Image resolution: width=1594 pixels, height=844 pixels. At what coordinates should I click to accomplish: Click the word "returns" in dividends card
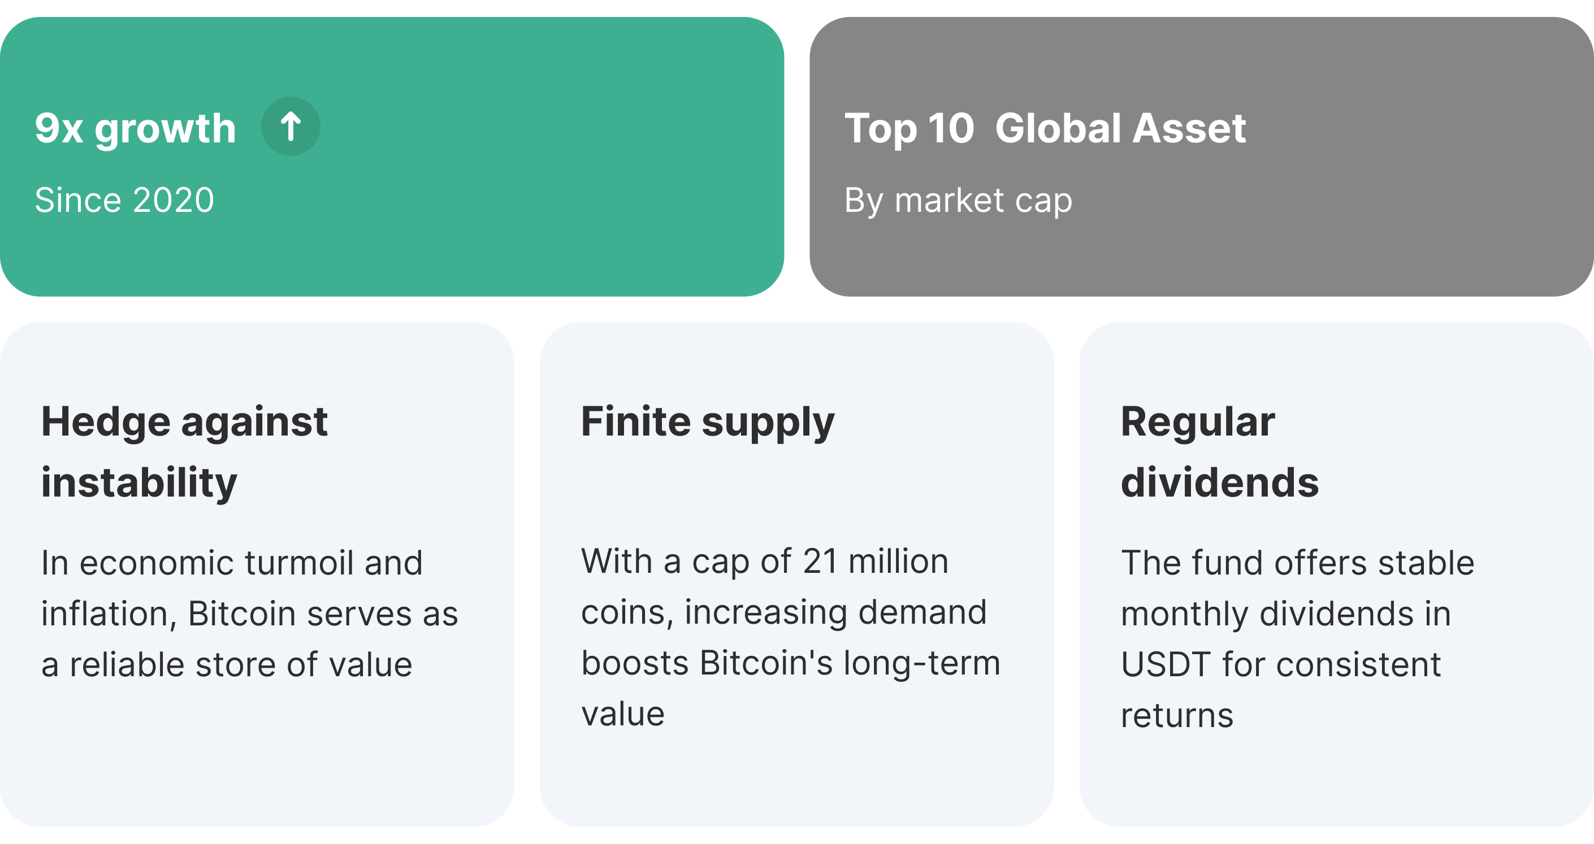click(x=1177, y=715)
